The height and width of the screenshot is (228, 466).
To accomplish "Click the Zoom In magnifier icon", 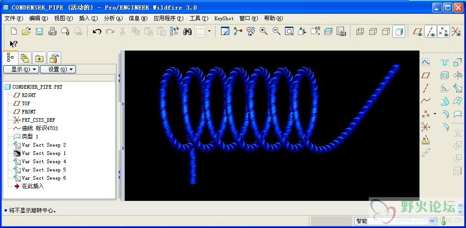I will pos(263,31).
